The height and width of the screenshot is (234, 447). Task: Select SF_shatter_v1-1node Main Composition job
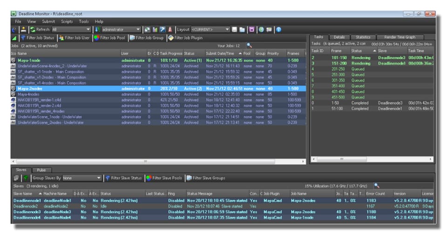158,72
